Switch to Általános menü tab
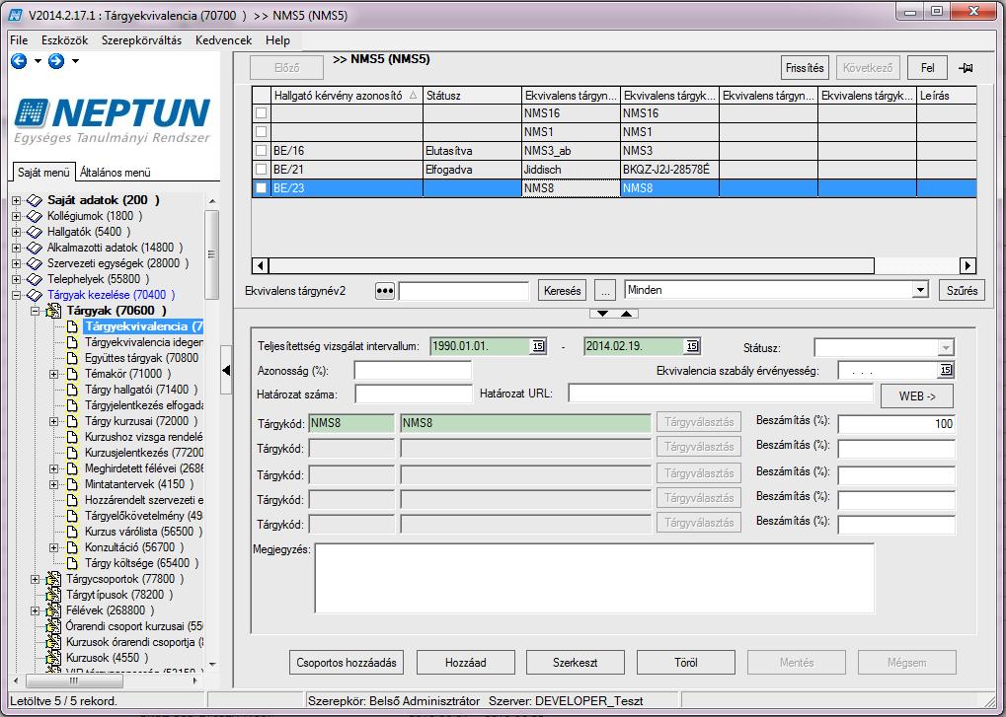This screenshot has height=717, width=1006. tap(115, 173)
